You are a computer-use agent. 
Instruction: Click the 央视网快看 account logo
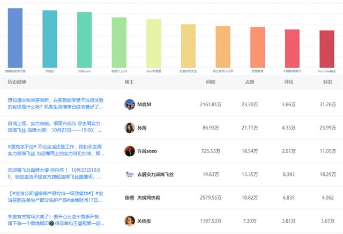click(x=129, y=198)
